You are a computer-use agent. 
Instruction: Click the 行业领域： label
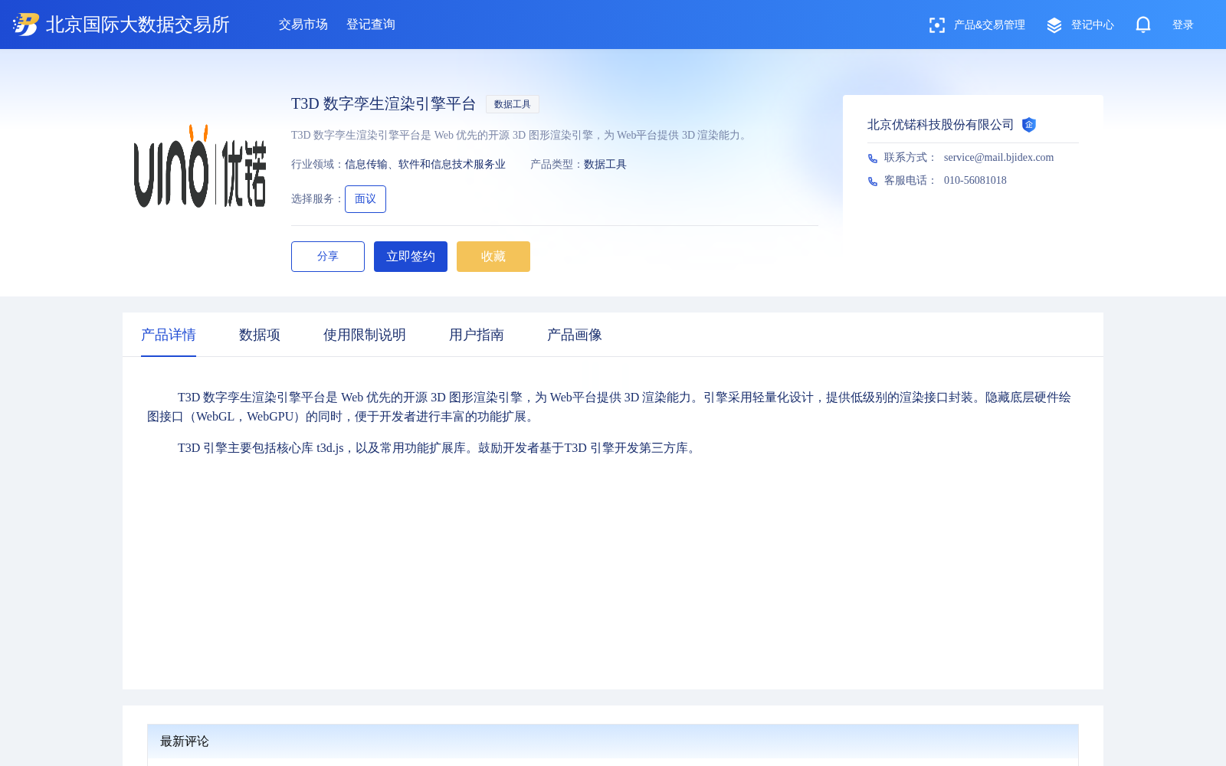[x=317, y=164]
